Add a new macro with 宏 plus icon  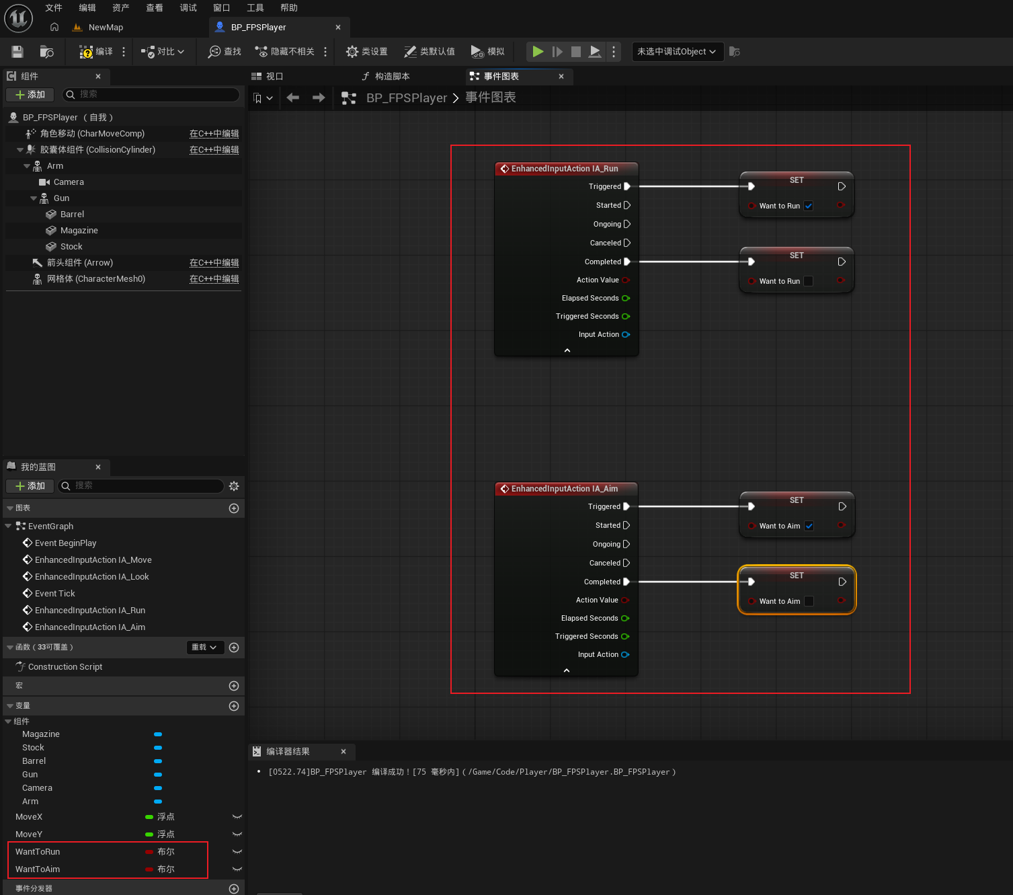point(234,686)
